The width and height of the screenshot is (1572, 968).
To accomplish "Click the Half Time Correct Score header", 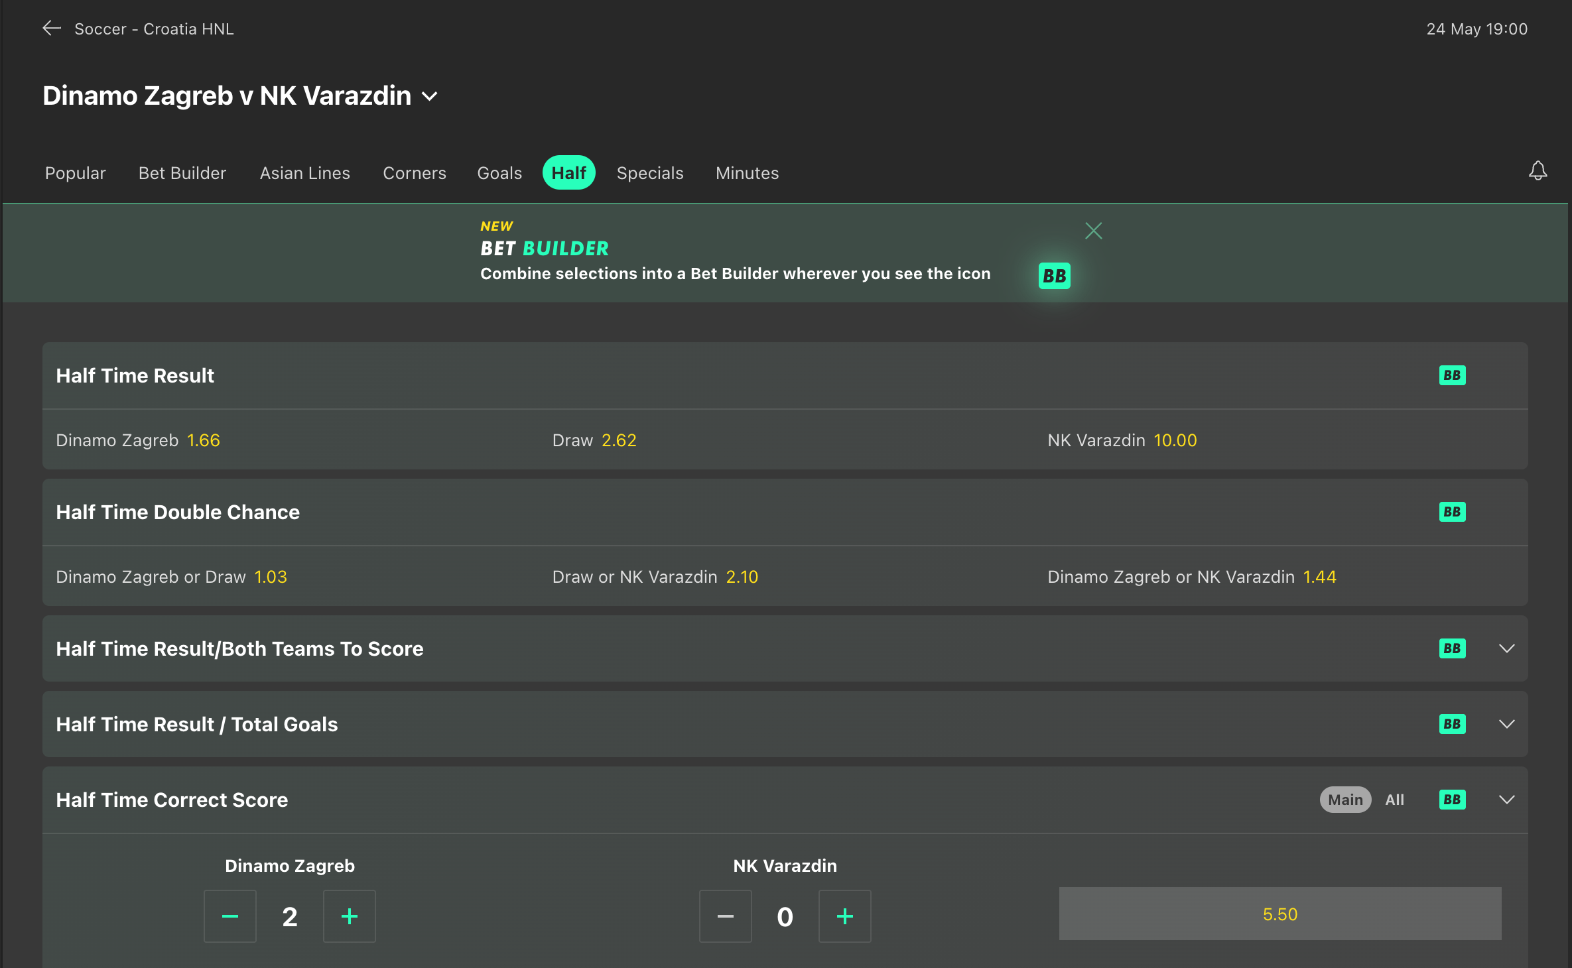I will pyautogui.click(x=172, y=800).
